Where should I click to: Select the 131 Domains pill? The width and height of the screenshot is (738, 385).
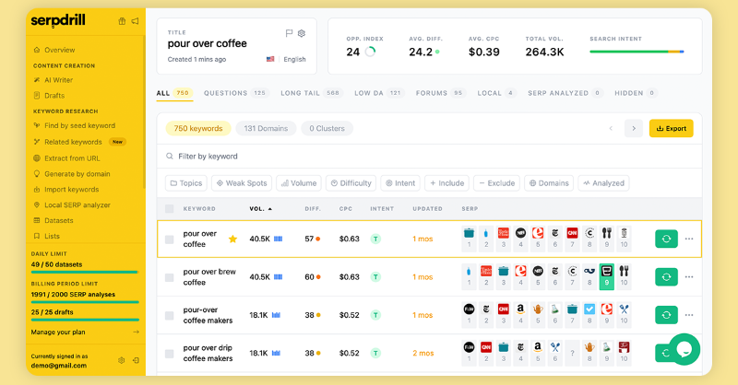point(266,128)
